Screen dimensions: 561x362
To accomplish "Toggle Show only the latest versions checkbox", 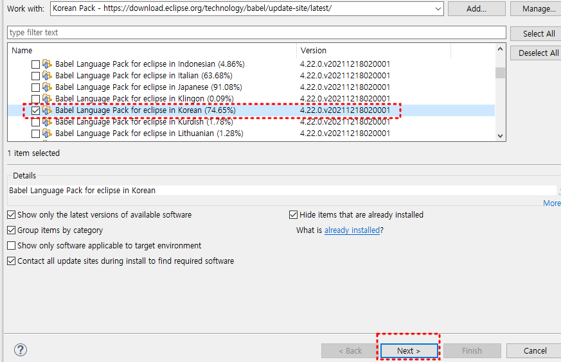I will [12, 215].
